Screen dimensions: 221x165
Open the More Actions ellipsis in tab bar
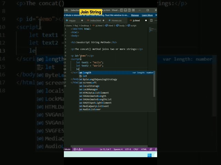click(156, 20)
